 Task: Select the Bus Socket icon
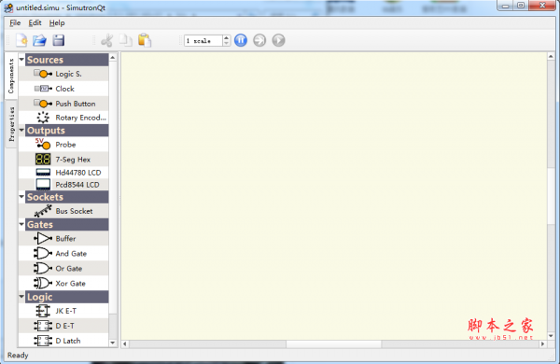coord(43,211)
